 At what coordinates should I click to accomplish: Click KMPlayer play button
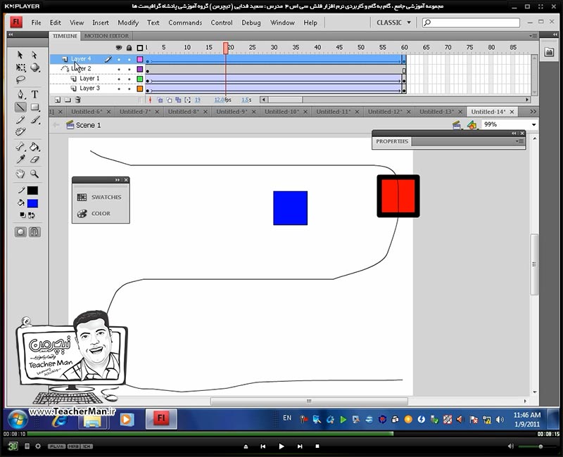(281, 446)
